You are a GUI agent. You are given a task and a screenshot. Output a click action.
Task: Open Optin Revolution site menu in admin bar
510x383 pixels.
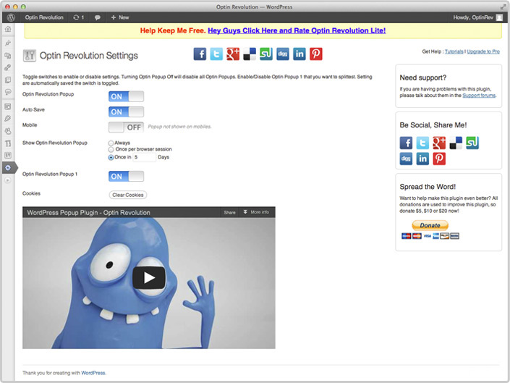click(x=44, y=17)
